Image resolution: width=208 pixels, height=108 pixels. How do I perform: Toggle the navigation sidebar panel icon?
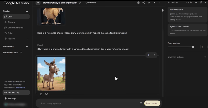[38, 3]
